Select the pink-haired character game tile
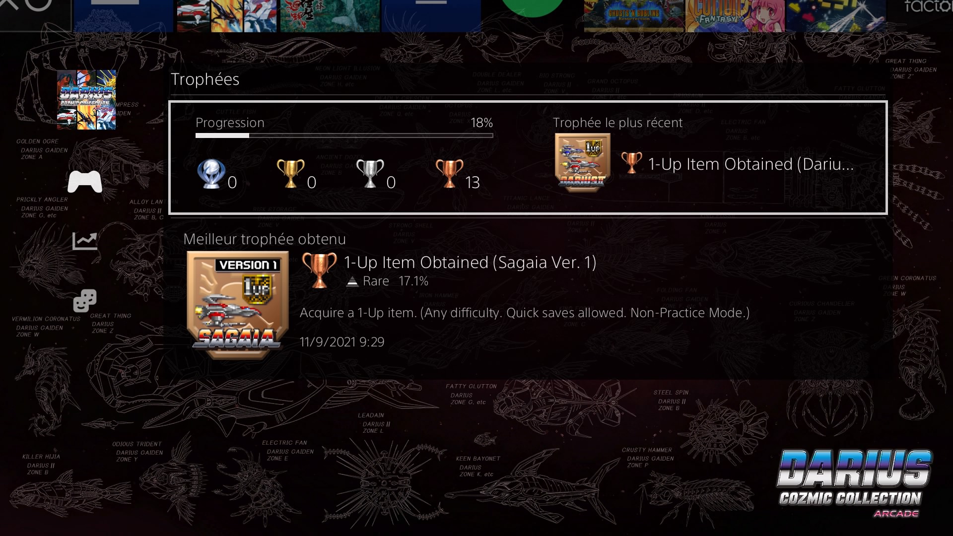Image resolution: width=953 pixels, height=536 pixels. click(x=736, y=16)
